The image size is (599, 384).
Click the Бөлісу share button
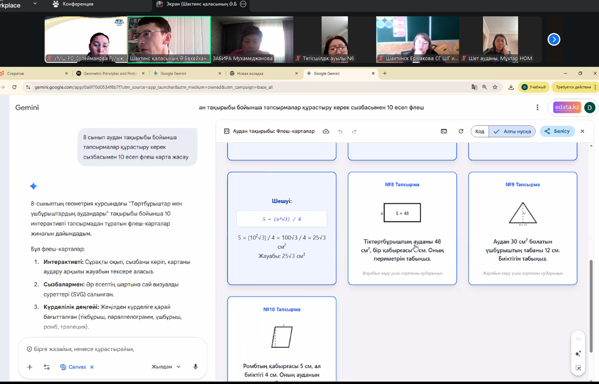coord(557,131)
